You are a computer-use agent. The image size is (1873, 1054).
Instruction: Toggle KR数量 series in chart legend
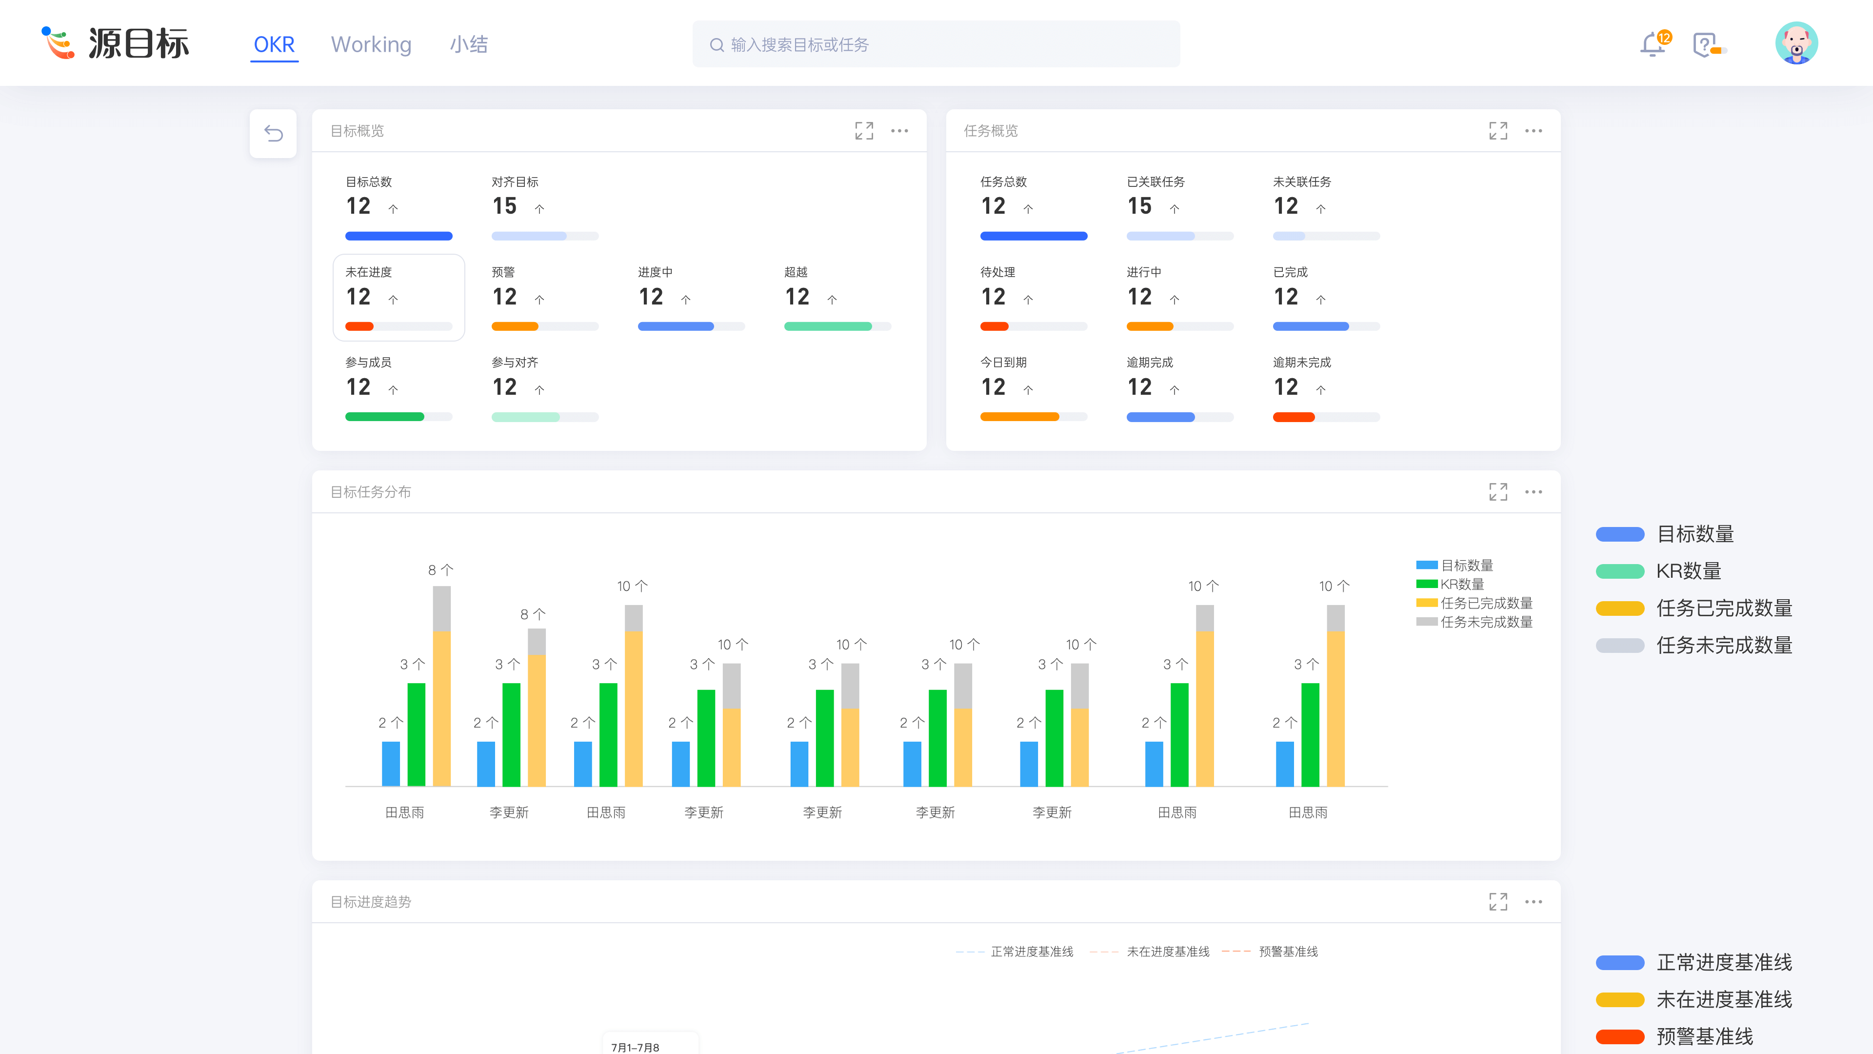(x=1451, y=584)
